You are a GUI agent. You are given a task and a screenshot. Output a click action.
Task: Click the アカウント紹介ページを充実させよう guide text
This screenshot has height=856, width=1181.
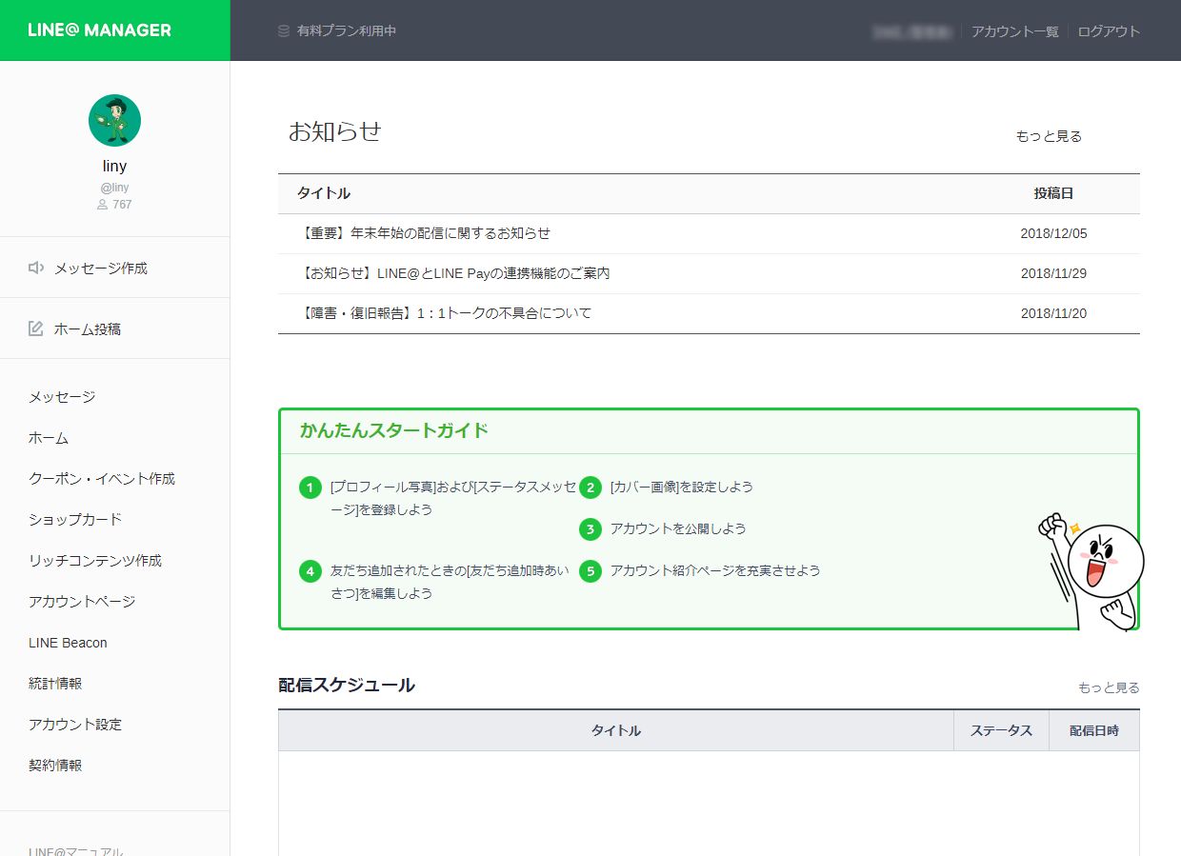[715, 571]
